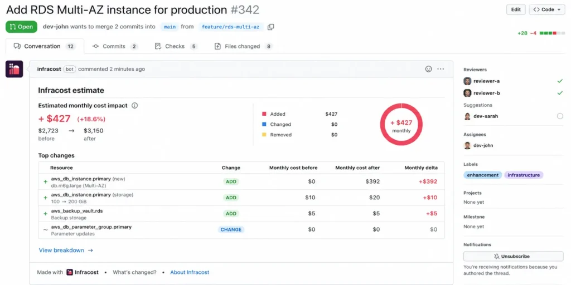Open the Files changed tab

point(243,46)
